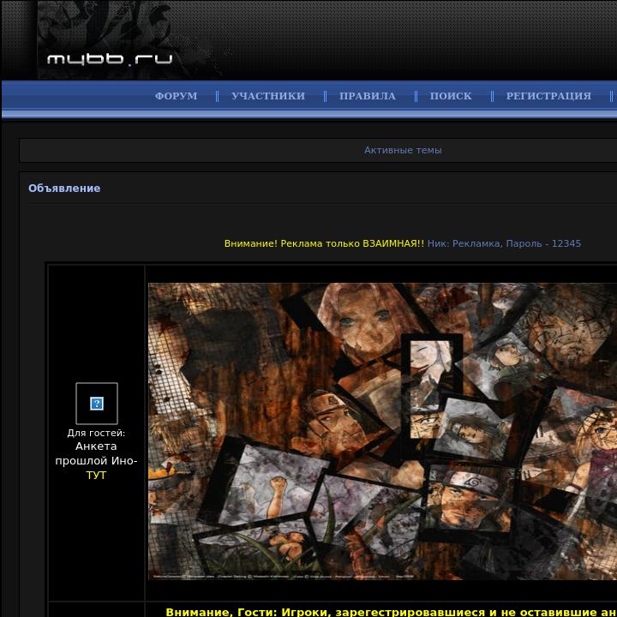Screen dimensions: 617x617
Task: Click the text 'Внимание! Реклама только ВЗАИМНАЯ!!'
Action: click(x=324, y=243)
